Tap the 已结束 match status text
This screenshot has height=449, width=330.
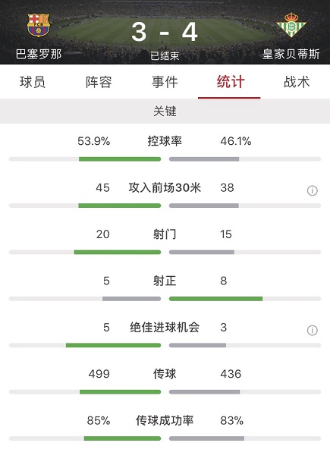(x=165, y=56)
